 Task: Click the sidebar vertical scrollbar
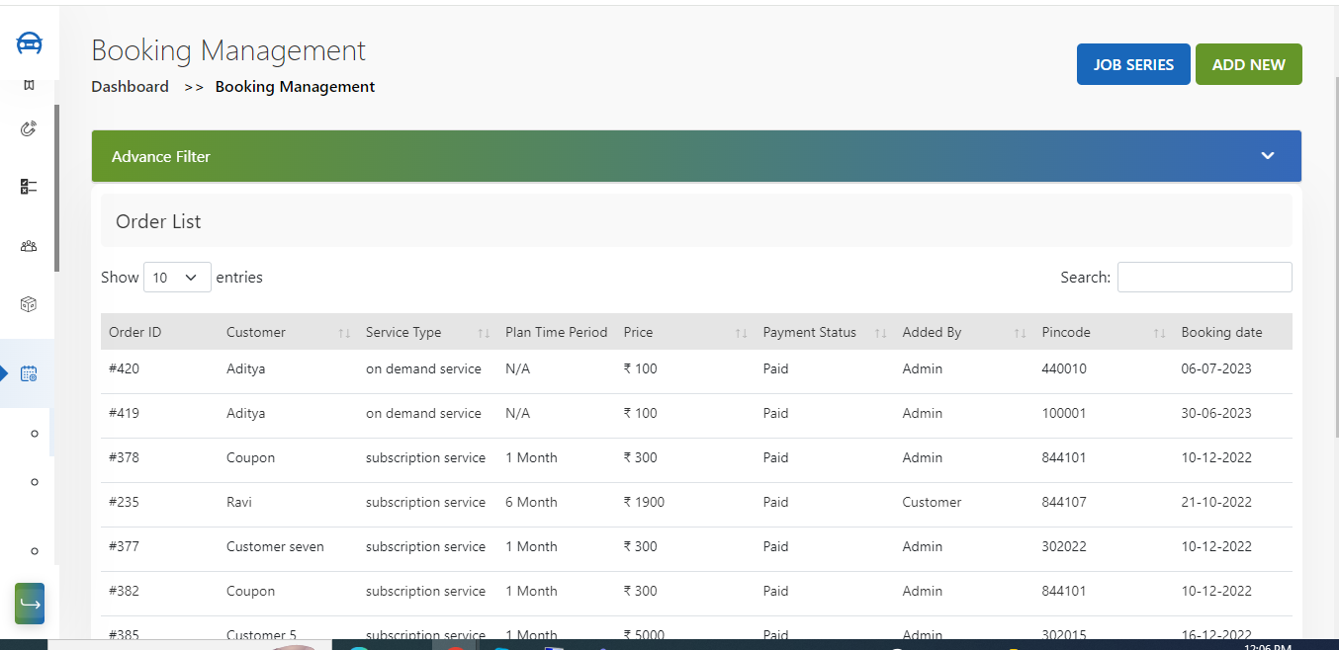click(56, 188)
